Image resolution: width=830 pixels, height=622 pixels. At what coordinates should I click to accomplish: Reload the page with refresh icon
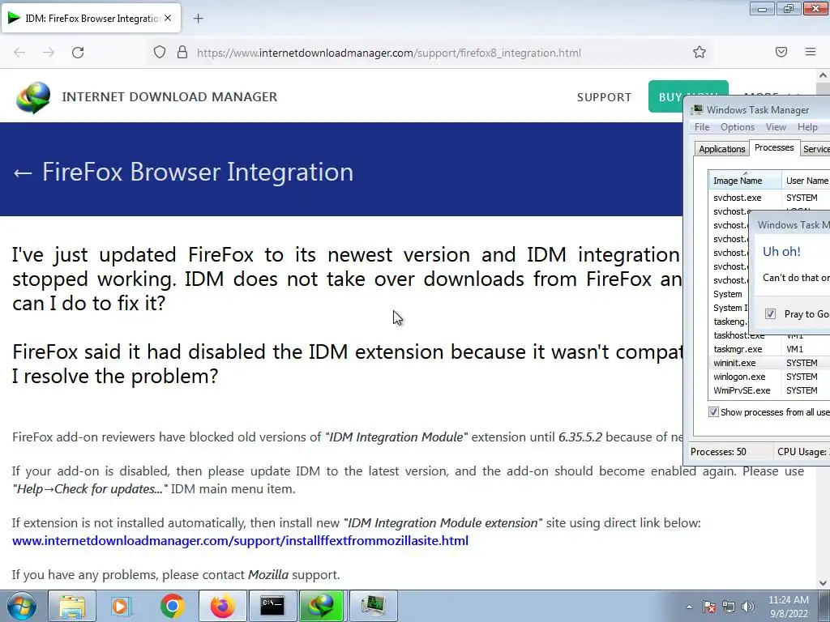(78, 53)
